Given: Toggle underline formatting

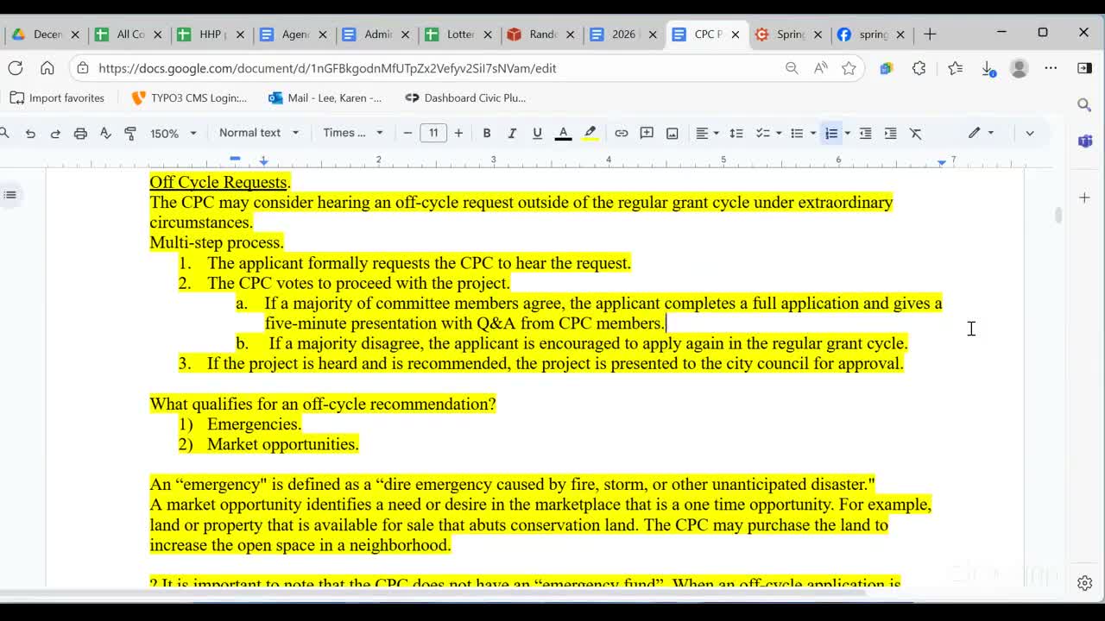Looking at the screenshot, I should 535,133.
